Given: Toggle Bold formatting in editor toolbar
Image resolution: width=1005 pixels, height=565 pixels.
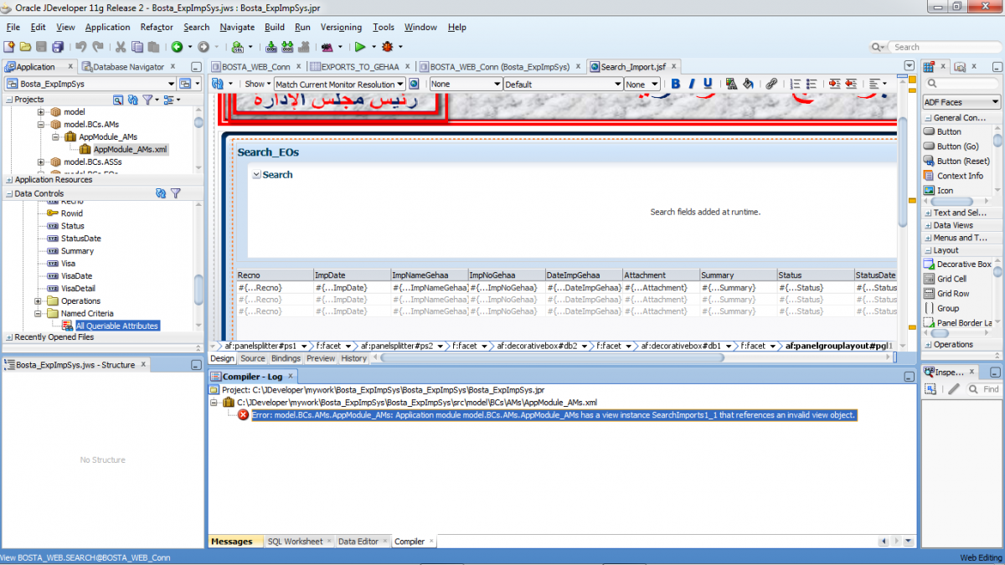Looking at the screenshot, I should tap(676, 84).
